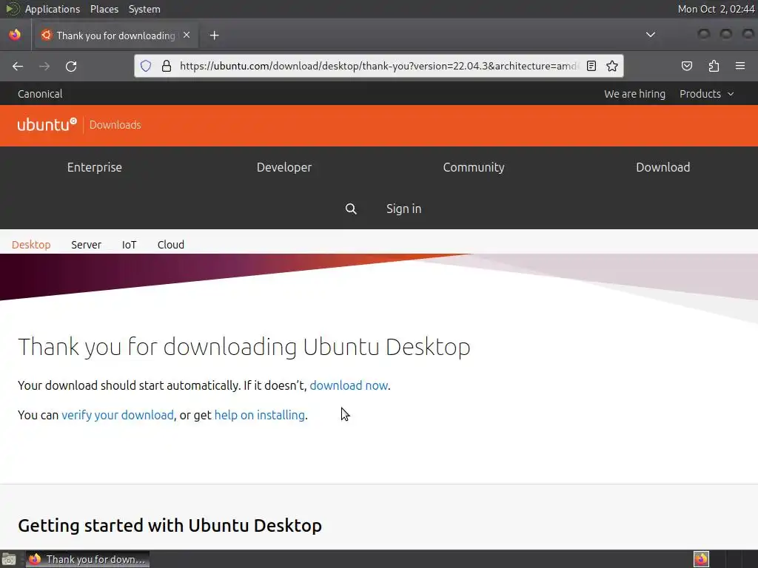
Task: Select the Server tab
Action: coord(86,244)
